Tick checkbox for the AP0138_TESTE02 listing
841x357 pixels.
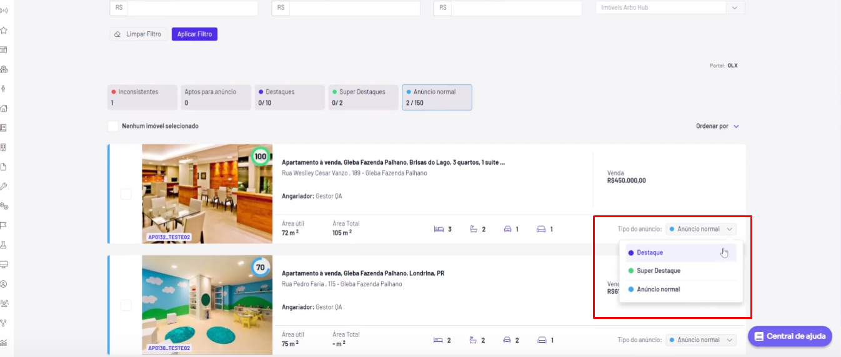126,305
